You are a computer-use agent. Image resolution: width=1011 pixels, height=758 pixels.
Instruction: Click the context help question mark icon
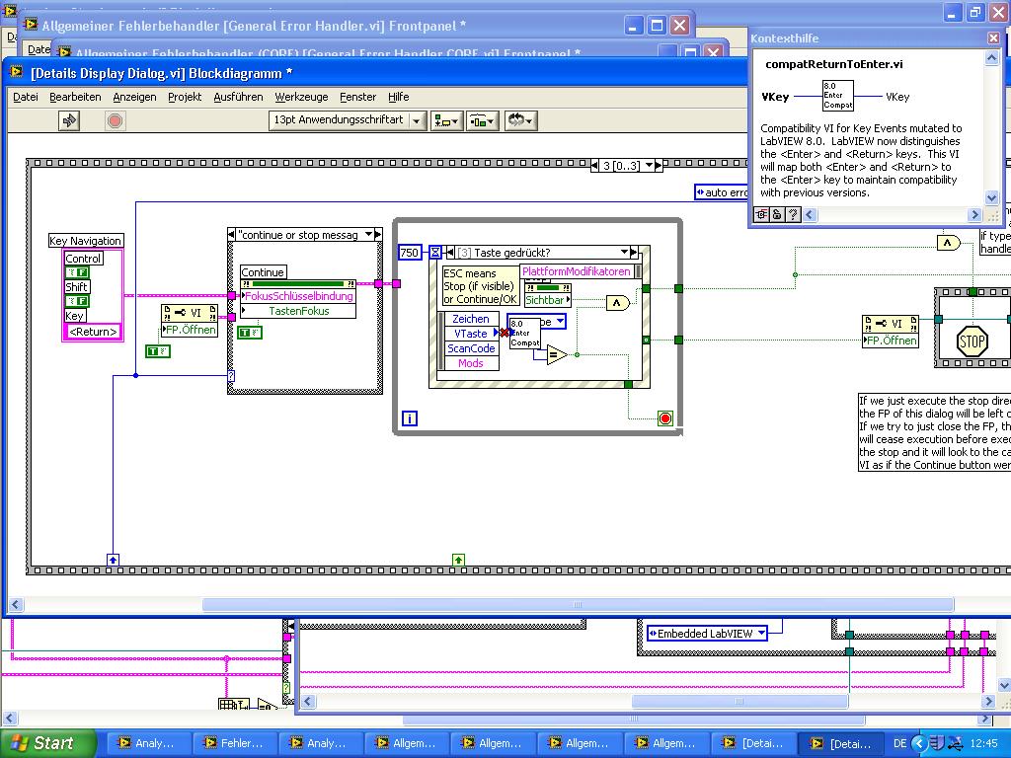792,214
